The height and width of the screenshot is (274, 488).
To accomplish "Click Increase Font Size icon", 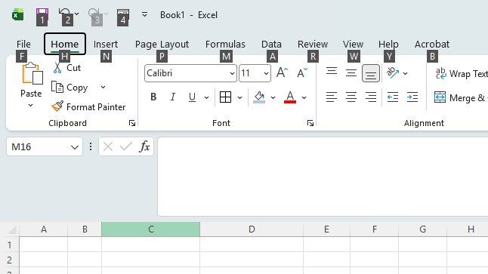I will [282, 72].
